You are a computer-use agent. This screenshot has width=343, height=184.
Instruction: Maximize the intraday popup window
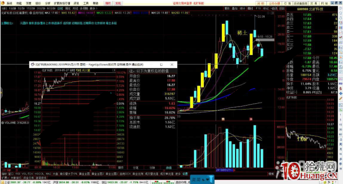coord(161,65)
